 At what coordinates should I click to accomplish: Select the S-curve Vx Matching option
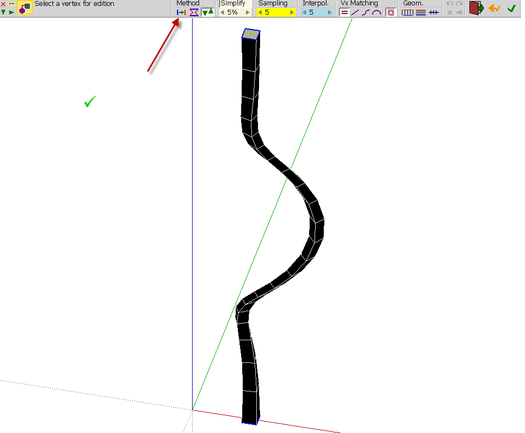(366, 12)
